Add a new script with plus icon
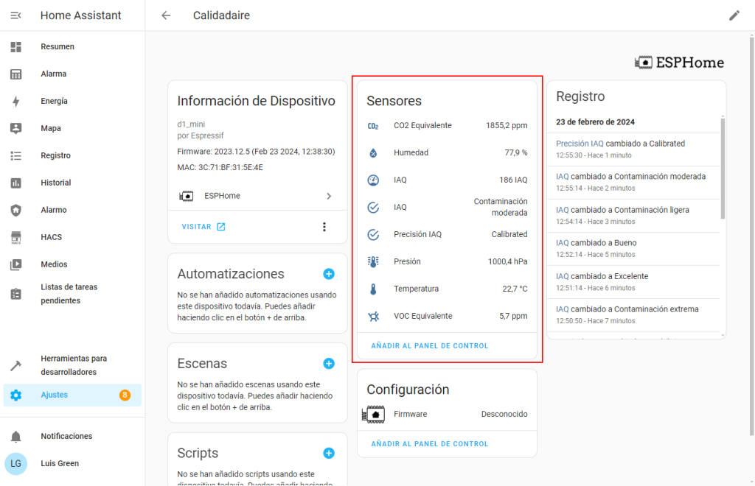The image size is (755, 486). pyautogui.click(x=329, y=454)
